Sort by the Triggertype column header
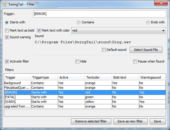This screenshot has height=130, width=170. coord(44,77)
